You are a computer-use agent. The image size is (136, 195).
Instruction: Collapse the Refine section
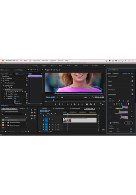[x=108, y=126]
